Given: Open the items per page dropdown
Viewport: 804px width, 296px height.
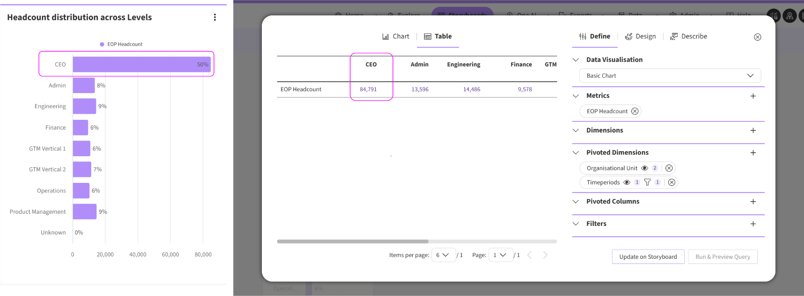Looking at the screenshot, I should pyautogui.click(x=443, y=255).
